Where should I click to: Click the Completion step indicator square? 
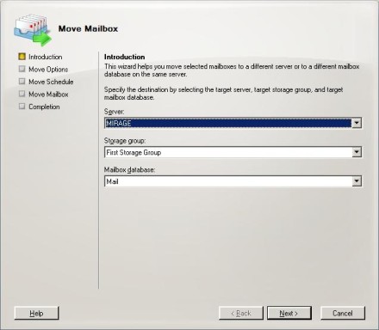(22, 107)
